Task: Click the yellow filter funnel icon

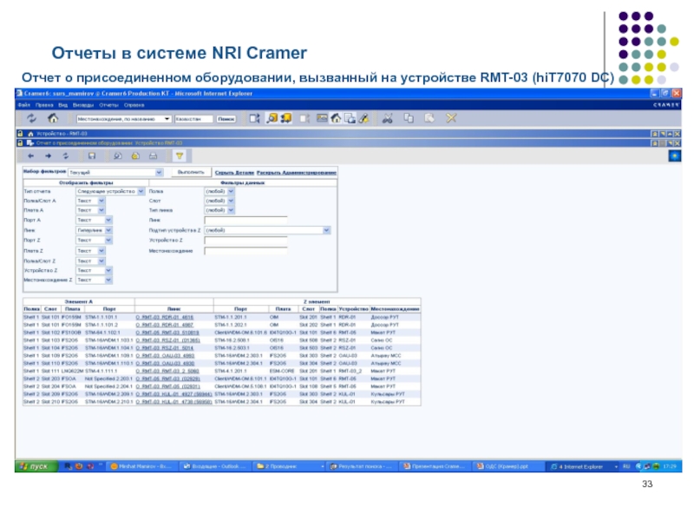Action: click(180, 156)
